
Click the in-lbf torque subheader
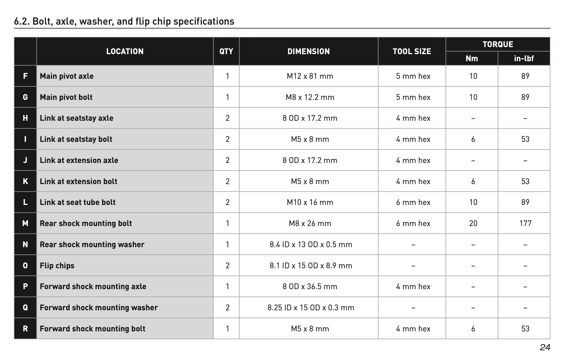[524, 58]
